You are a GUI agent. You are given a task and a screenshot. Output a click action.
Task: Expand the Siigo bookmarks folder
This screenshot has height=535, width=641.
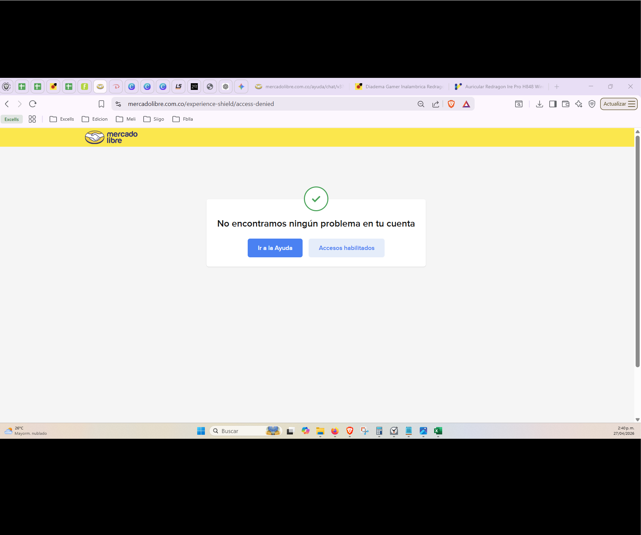(154, 119)
